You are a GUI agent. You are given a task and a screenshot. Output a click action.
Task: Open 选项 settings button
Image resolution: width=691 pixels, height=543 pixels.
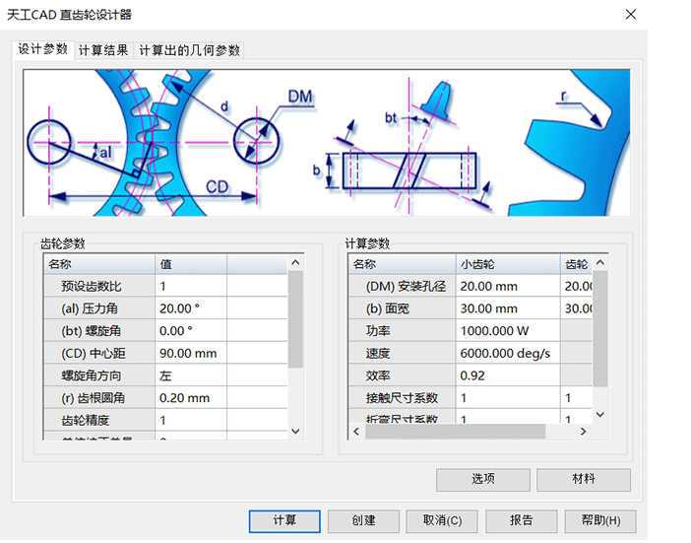click(x=483, y=480)
